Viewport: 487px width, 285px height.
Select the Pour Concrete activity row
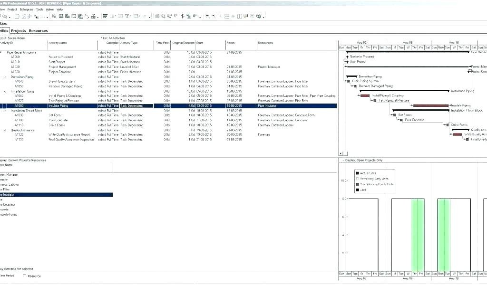58,120
